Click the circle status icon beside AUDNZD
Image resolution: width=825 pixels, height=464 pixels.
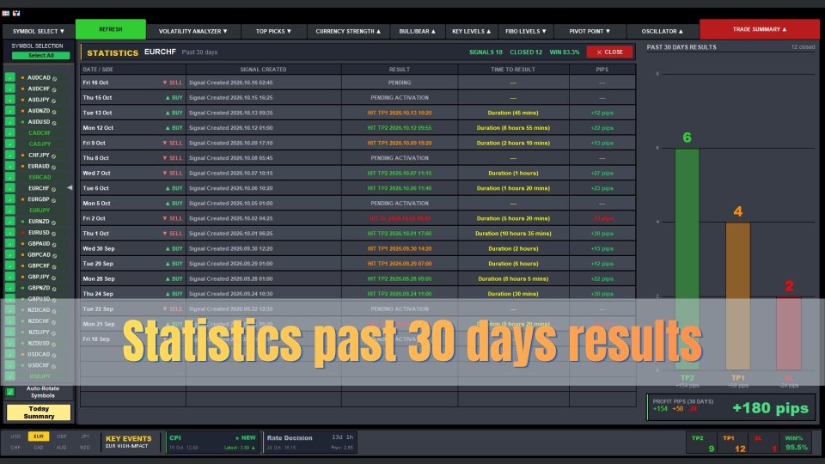tap(55, 112)
